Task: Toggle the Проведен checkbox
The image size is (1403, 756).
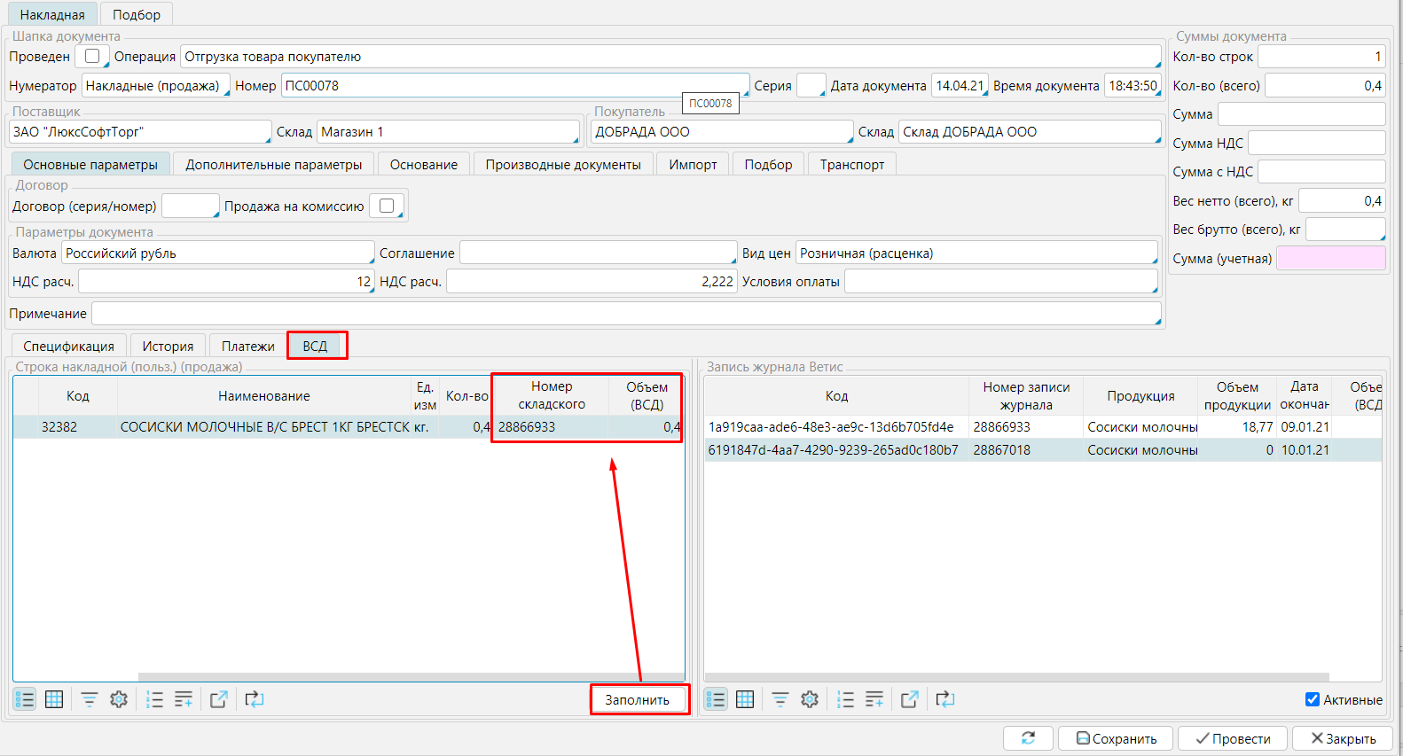Action: click(x=92, y=56)
